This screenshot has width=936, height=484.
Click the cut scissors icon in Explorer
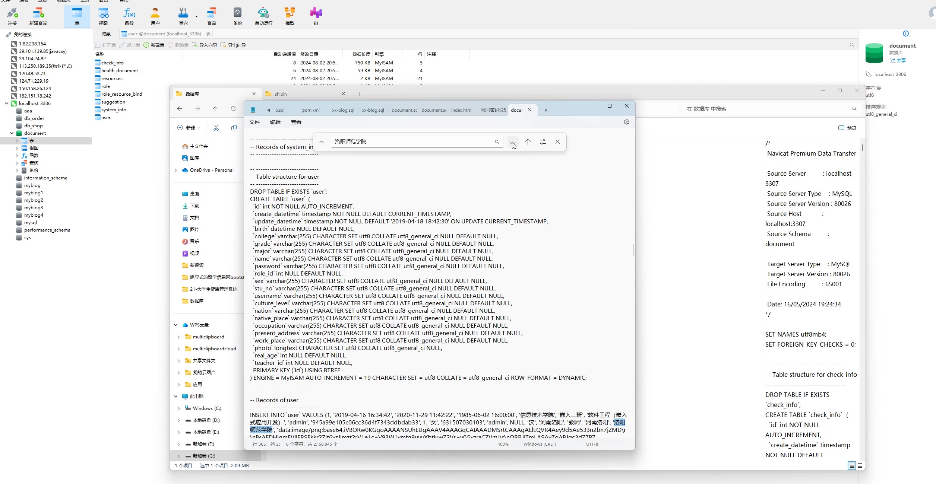tap(216, 128)
